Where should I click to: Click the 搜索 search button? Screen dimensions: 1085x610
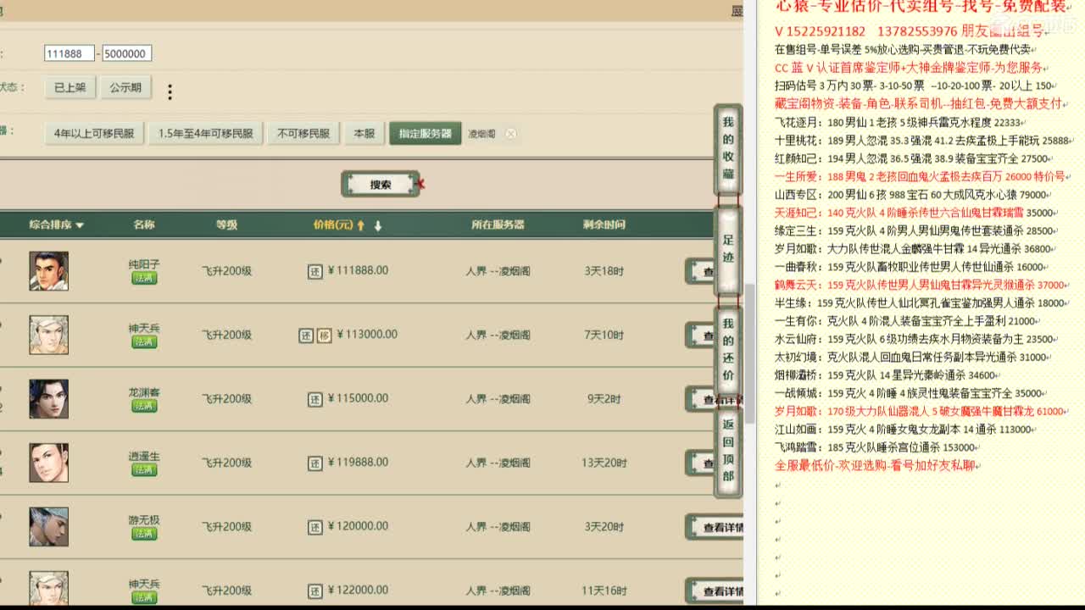[380, 185]
